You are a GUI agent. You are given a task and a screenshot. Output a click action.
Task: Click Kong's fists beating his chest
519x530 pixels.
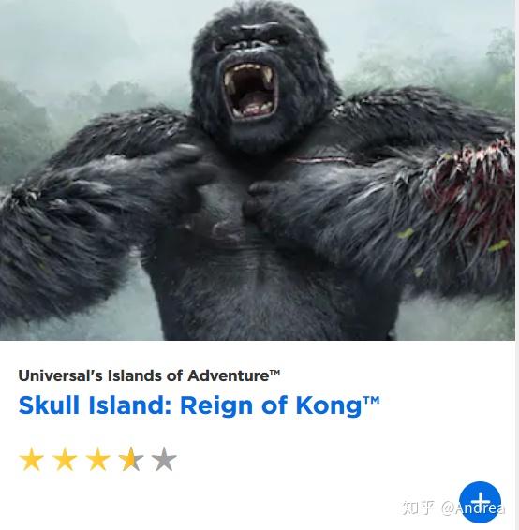pos(233,199)
